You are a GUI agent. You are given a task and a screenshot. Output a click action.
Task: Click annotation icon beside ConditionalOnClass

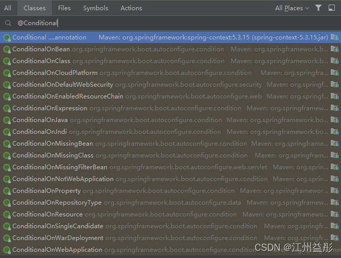(7, 61)
